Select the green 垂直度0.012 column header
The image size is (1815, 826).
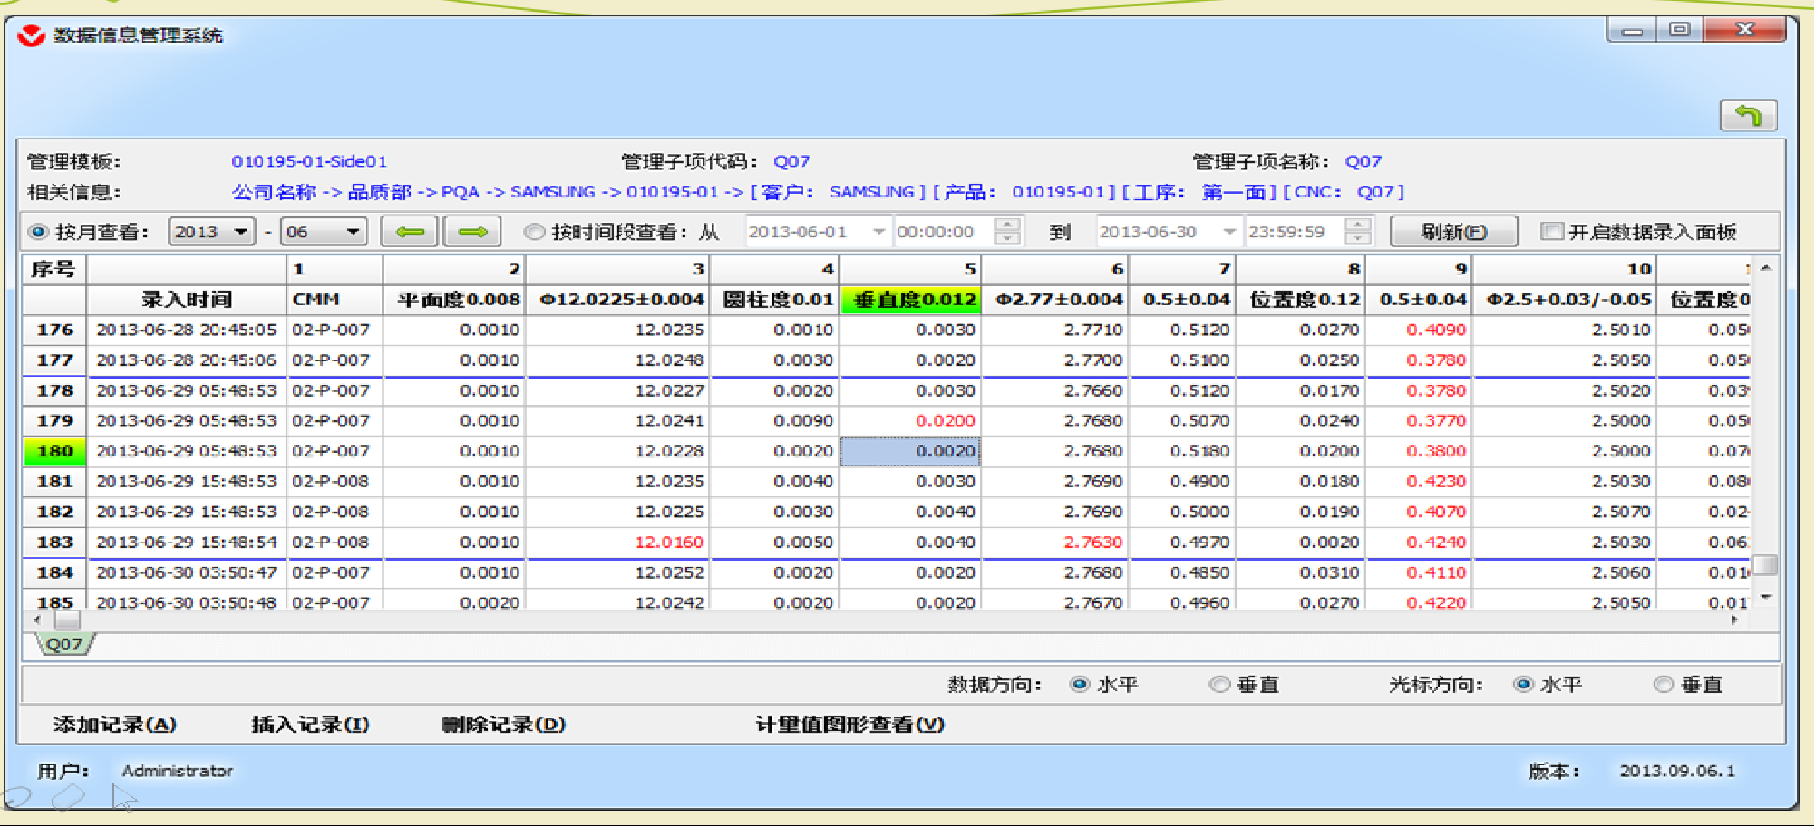(910, 300)
